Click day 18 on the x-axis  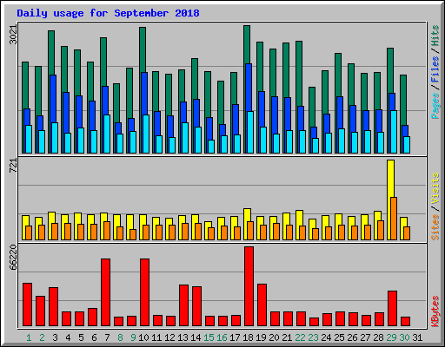(x=248, y=337)
